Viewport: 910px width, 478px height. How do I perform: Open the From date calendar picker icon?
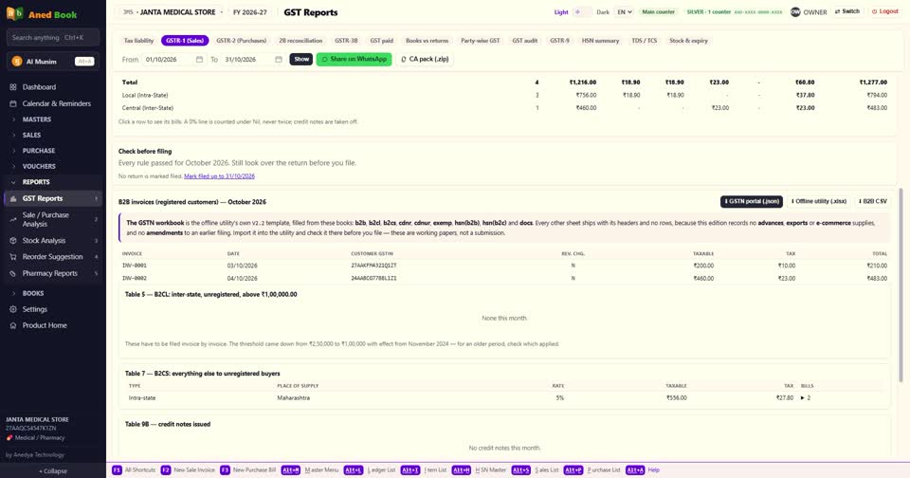[x=199, y=59]
